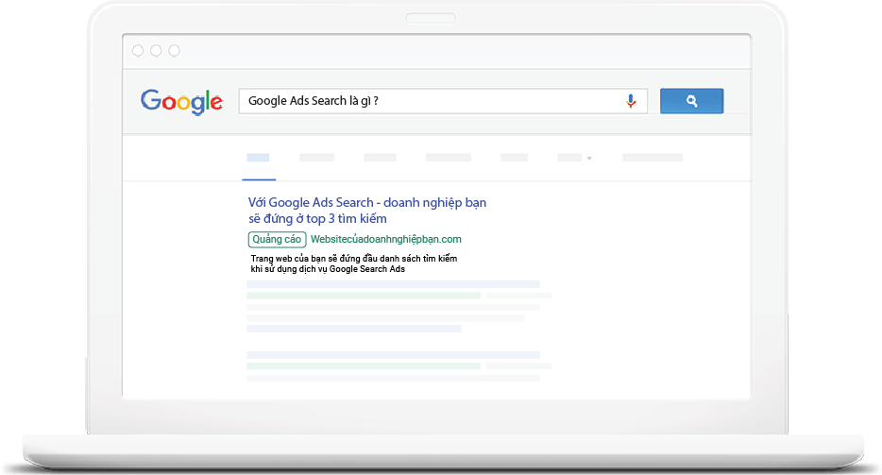Click the 'Quảng cáo' ad badge
The image size is (882, 475).
[277, 239]
